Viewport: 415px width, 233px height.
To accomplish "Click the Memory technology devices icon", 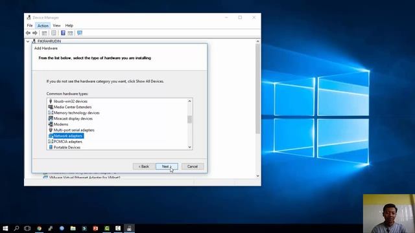I will 51,113.
